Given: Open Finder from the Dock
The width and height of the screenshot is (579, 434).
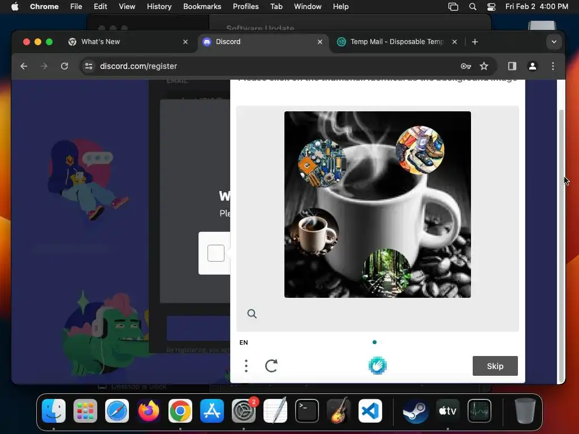Looking at the screenshot, I should click(x=54, y=411).
